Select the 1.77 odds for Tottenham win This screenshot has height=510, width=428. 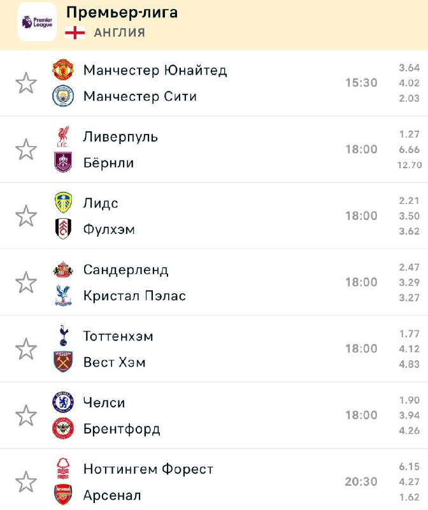(x=409, y=333)
